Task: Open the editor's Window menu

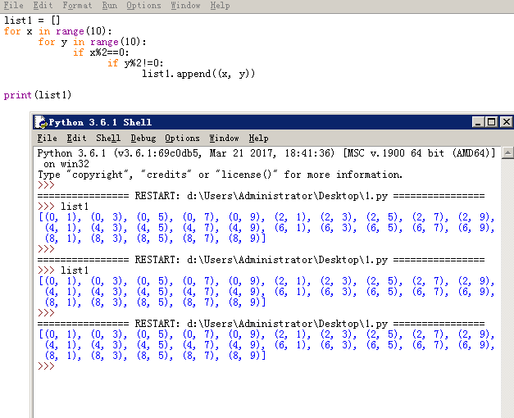Action: (185, 6)
